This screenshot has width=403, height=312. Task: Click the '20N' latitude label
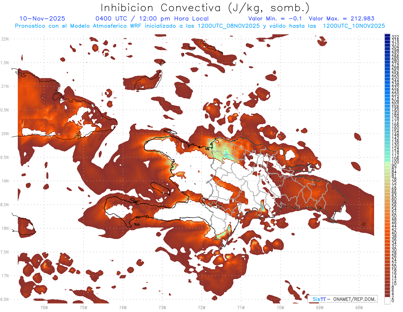coord(5,134)
